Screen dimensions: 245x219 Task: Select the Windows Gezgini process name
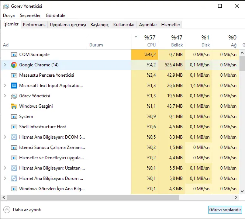tap(36, 106)
